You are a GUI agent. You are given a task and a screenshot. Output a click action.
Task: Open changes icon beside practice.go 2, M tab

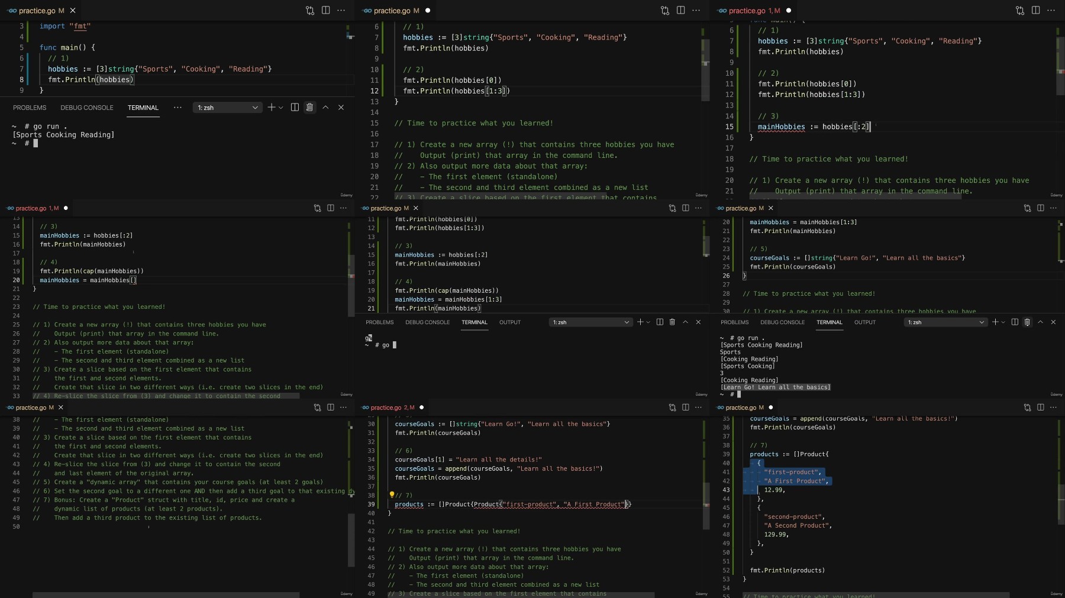click(x=672, y=408)
